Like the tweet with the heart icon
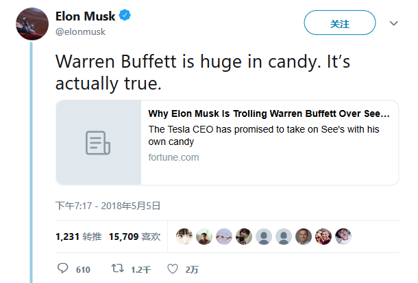Image resolution: width=418 pixels, height=283 pixels. (x=173, y=269)
